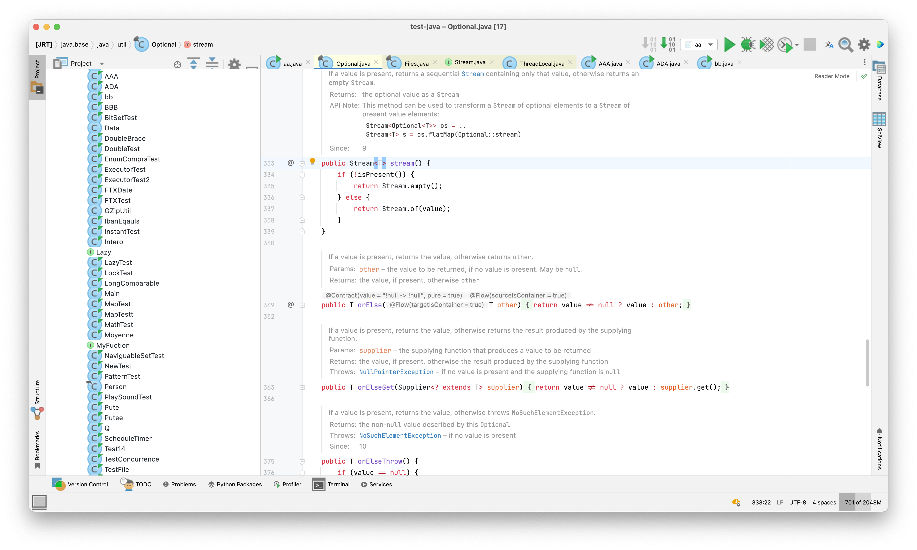Fold the stream method at line 333

click(x=302, y=163)
